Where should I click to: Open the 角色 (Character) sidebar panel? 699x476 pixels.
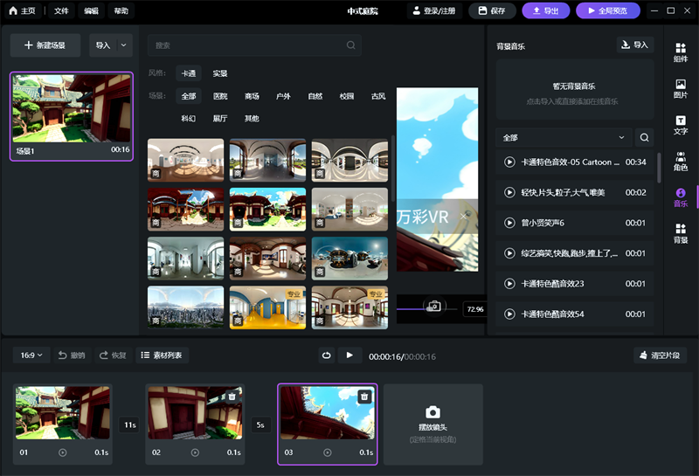681,161
